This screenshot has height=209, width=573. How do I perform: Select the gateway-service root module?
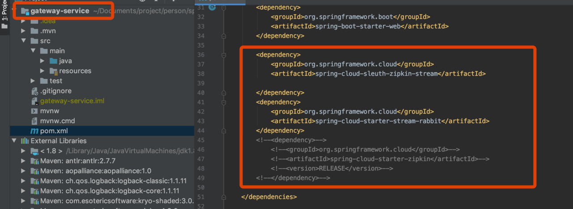(60, 11)
